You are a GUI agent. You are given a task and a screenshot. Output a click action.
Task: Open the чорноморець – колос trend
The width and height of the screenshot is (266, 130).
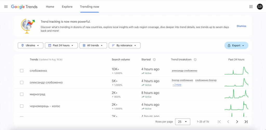pos(45,106)
